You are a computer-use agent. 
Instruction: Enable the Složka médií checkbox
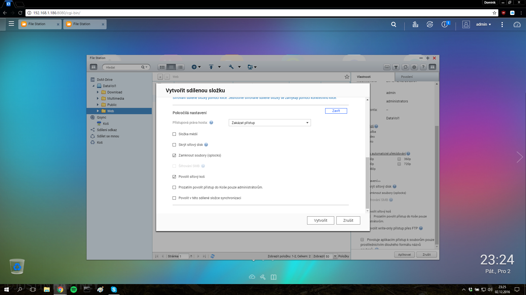174,134
